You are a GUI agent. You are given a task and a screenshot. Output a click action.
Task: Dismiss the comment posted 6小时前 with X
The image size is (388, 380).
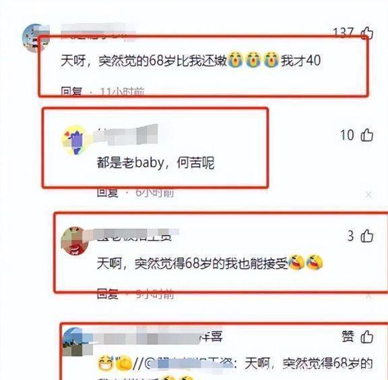368,195
